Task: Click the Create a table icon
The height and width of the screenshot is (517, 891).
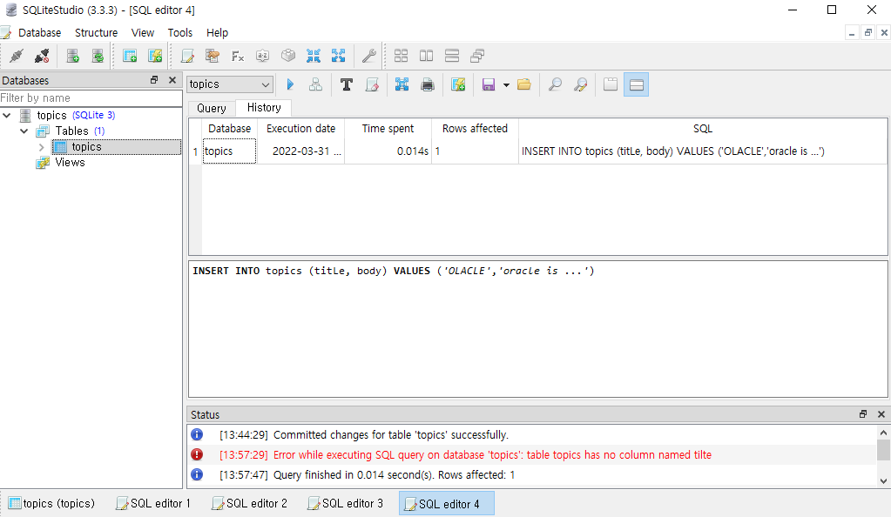Action: [x=130, y=56]
